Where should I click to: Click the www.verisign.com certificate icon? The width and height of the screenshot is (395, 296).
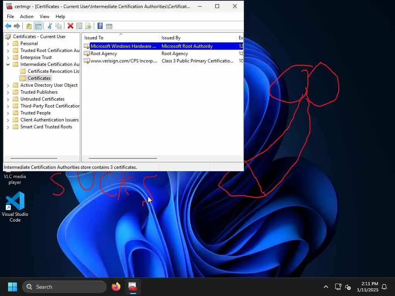87,61
